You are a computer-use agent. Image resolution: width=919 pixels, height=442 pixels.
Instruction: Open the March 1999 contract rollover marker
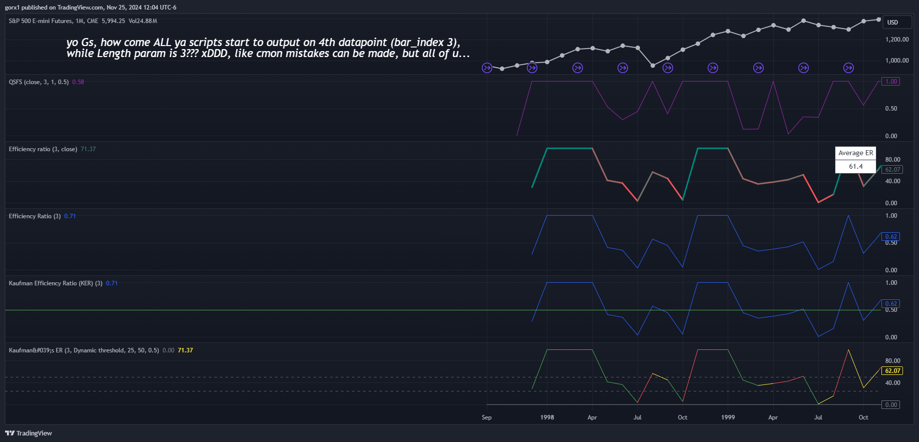pyautogui.click(x=758, y=68)
